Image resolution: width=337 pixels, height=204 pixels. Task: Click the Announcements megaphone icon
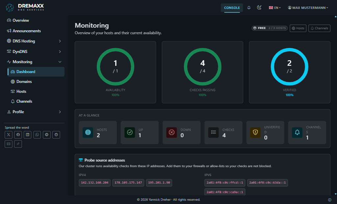click(9, 31)
